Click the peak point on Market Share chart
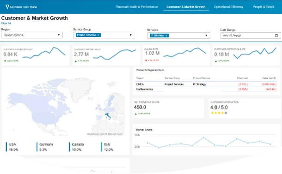Image resolution: width=282 pixels, height=174 pixels. coord(203,138)
